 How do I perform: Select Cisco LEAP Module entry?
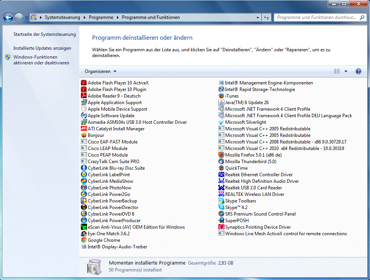pos(104,148)
